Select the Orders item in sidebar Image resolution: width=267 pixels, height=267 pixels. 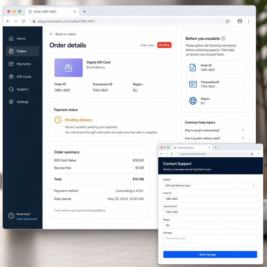tap(22, 51)
